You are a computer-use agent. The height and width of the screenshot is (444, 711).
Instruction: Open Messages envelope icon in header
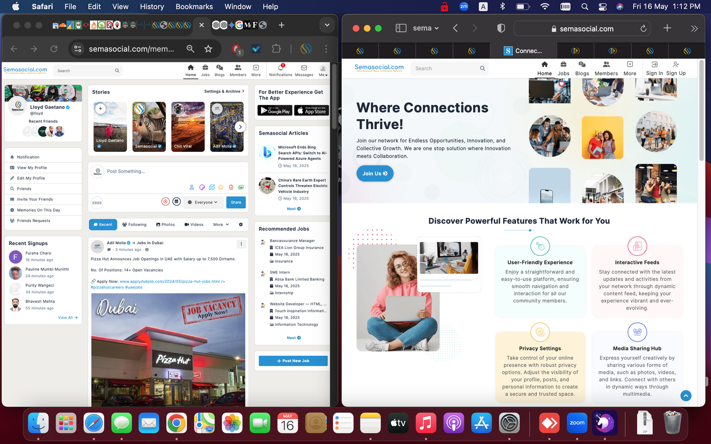(304, 68)
